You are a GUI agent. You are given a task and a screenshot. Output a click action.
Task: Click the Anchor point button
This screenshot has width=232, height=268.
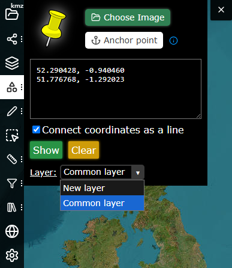[124, 40]
